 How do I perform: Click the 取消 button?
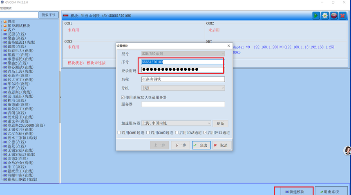pos(221,145)
